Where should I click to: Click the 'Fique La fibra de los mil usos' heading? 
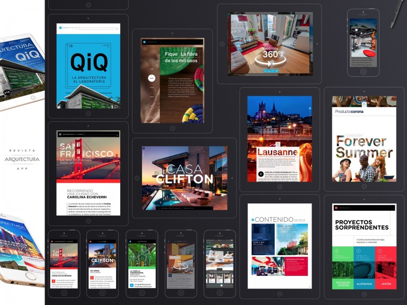point(181,57)
